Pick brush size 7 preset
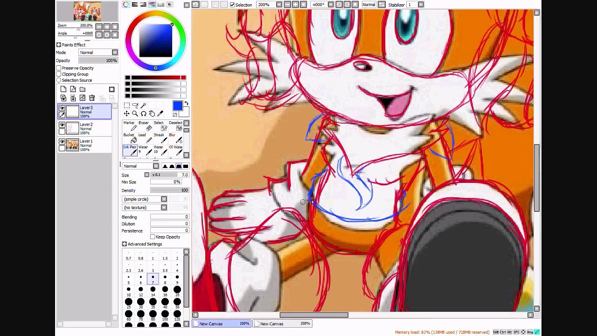This screenshot has width=597, height=336. [153, 279]
